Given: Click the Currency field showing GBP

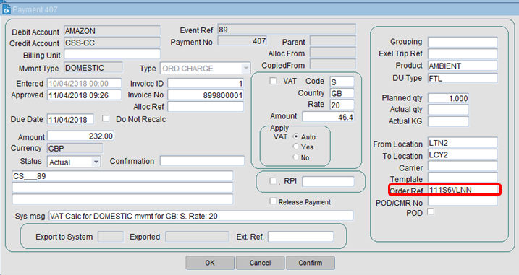Looking at the screenshot, I should pos(75,148).
